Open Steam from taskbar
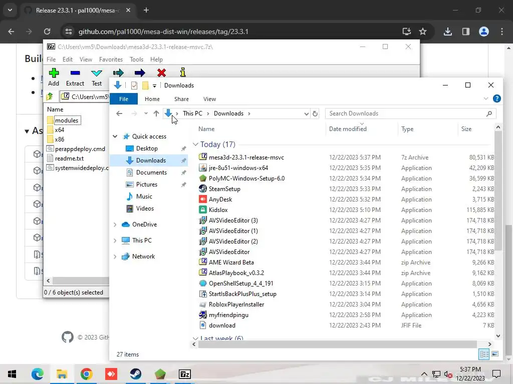 [135, 374]
